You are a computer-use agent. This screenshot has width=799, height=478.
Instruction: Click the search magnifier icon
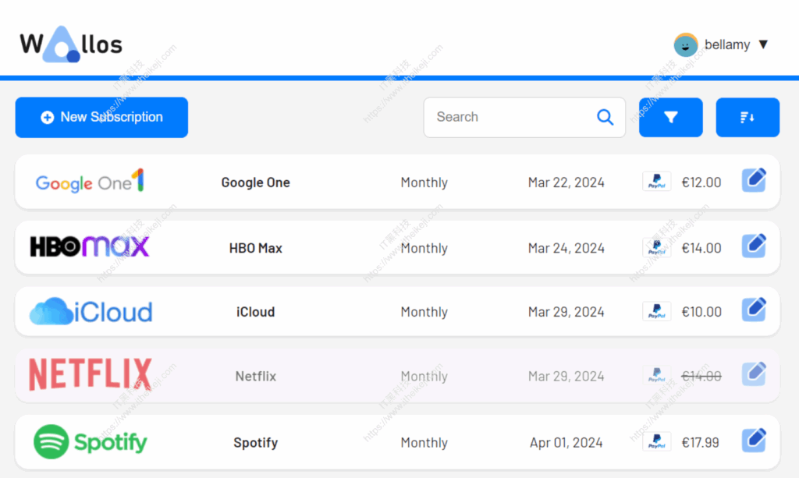coord(605,117)
